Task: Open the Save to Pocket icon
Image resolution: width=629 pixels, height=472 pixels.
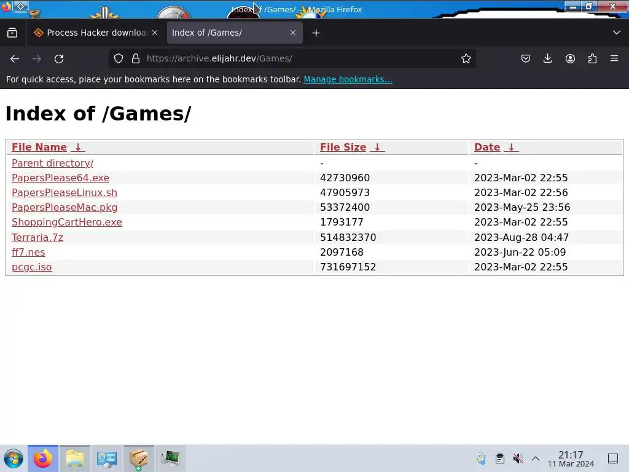Action: pyautogui.click(x=526, y=58)
